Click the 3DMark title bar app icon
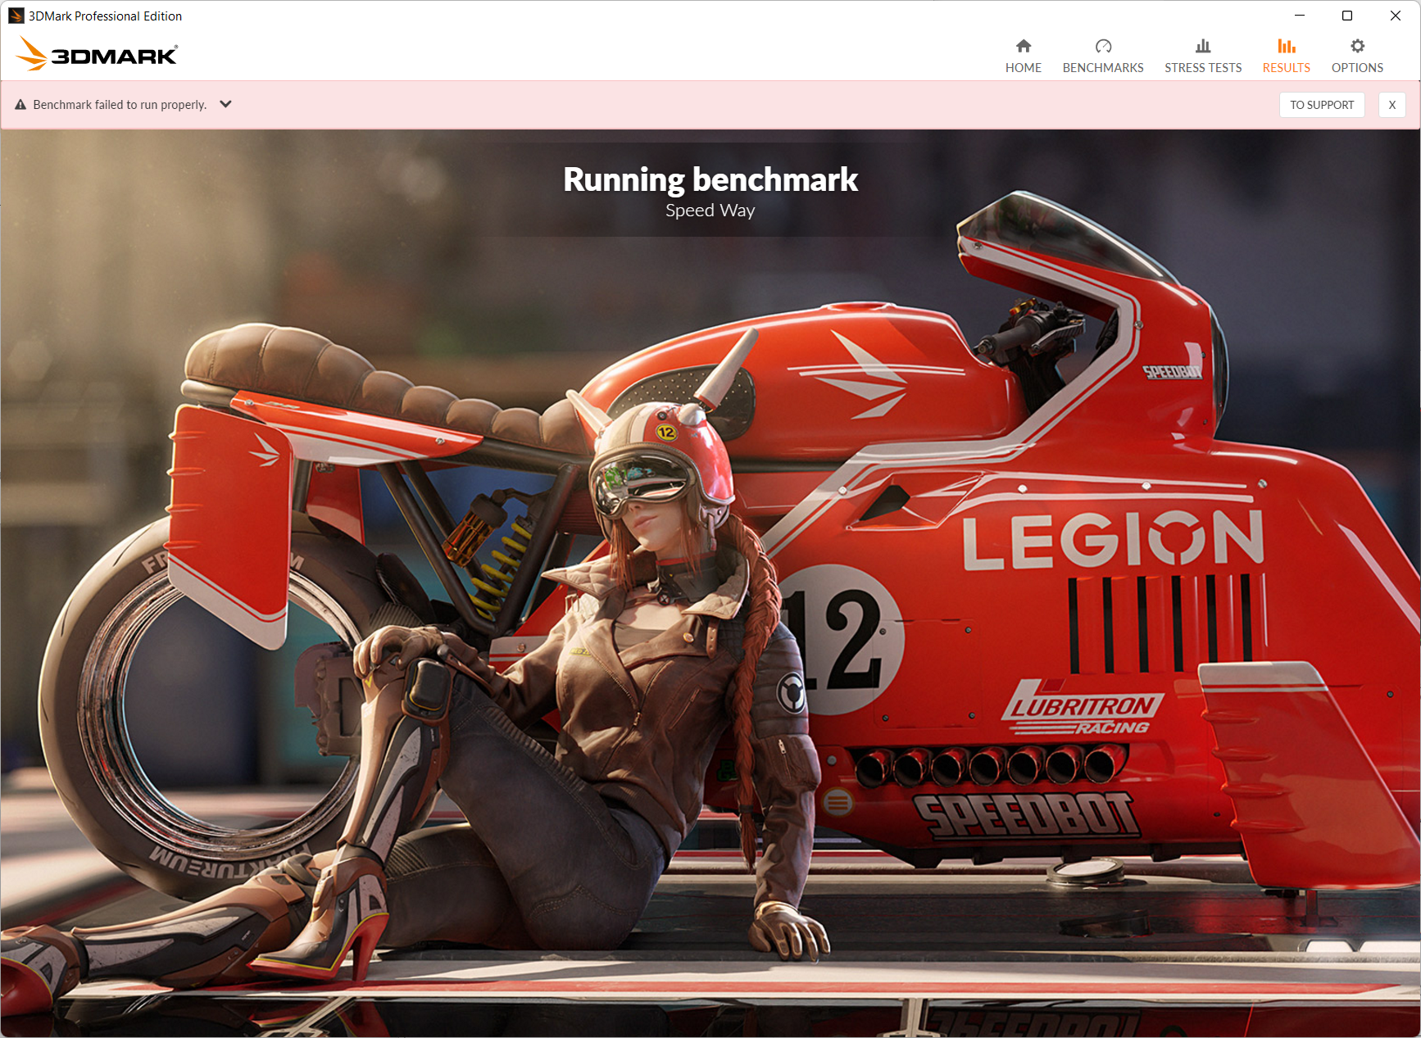This screenshot has height=1038, width=1421. coord(16,16)
